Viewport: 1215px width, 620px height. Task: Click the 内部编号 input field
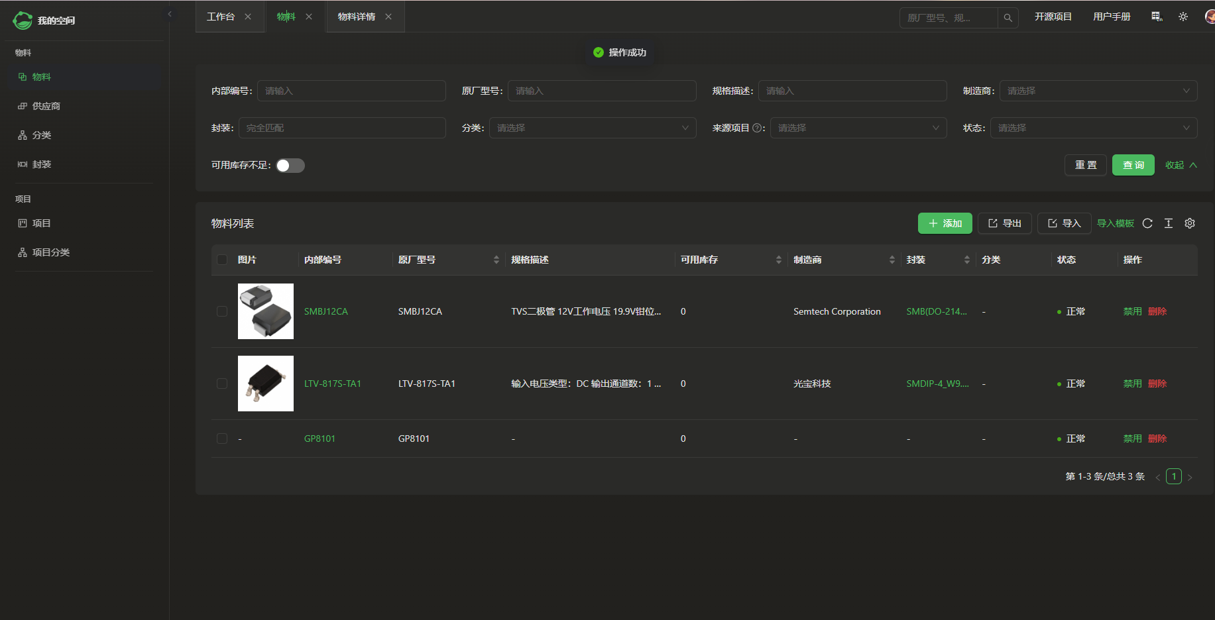click(x=351, y=91)
